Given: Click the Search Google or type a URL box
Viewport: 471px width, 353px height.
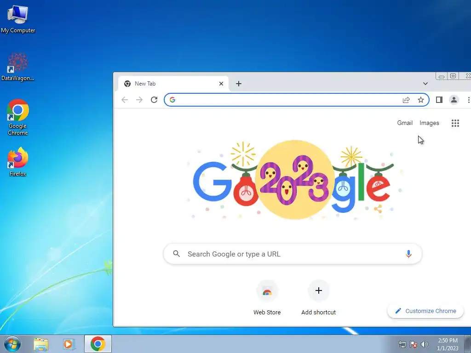Looking at the screenshot, I should 293,254.
